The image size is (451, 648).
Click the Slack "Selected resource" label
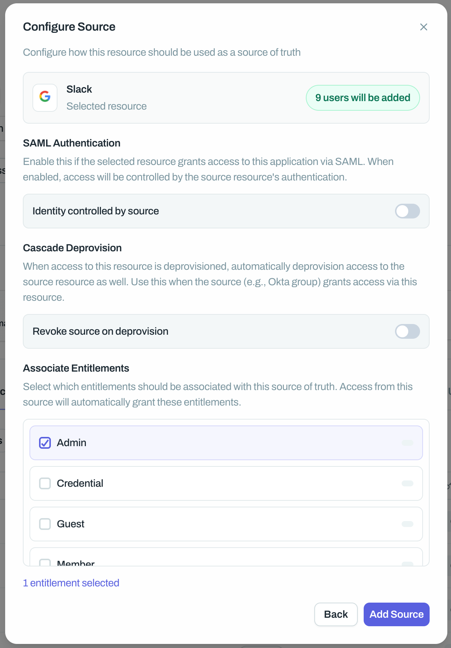106,106
